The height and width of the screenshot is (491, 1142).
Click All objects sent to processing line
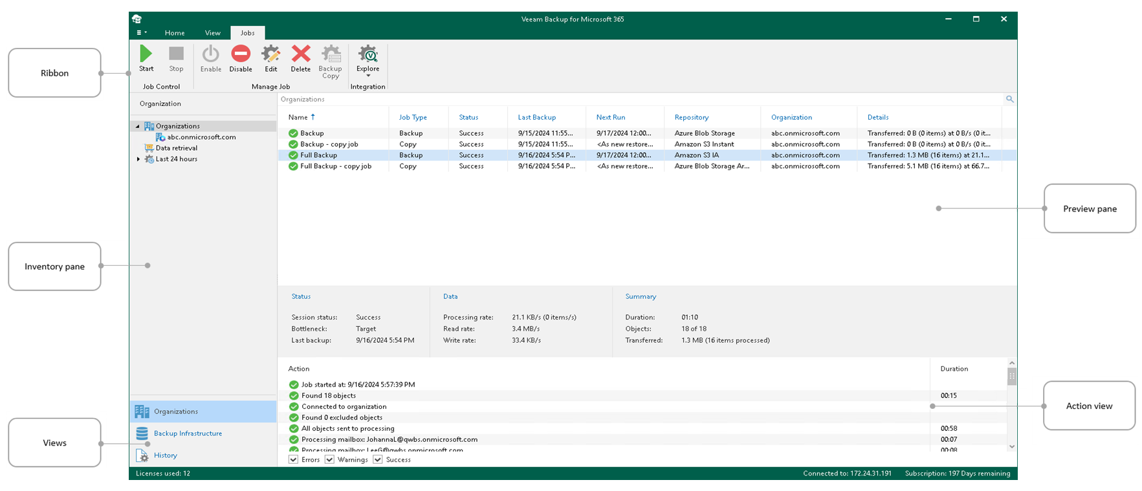coord(347,429)
